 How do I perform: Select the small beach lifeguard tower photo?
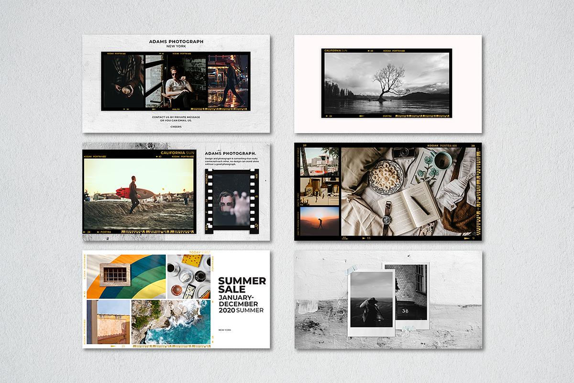(x=320, y=162)
